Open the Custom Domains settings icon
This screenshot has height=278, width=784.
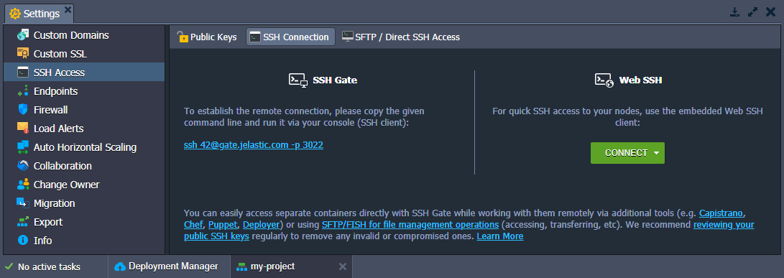pyautogui.click(x=23, y=35)
